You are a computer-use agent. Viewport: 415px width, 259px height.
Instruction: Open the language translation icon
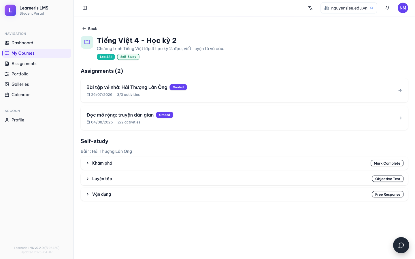coord(310,8)
